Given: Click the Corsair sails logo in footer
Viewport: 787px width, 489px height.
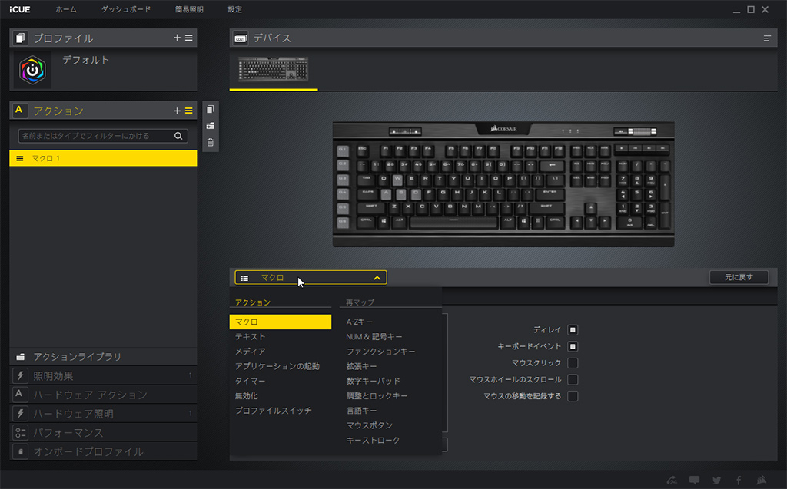Looking at the screenshot, I should [x=762, y=480].
